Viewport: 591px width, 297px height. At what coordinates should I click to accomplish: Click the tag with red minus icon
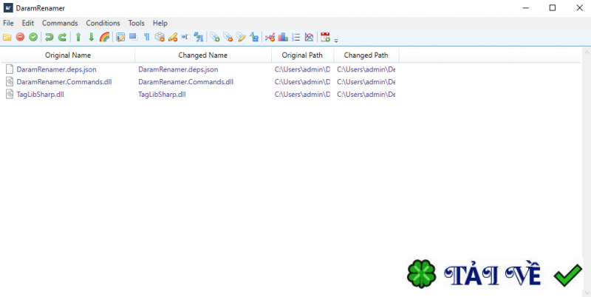click(x=228, y=37)
